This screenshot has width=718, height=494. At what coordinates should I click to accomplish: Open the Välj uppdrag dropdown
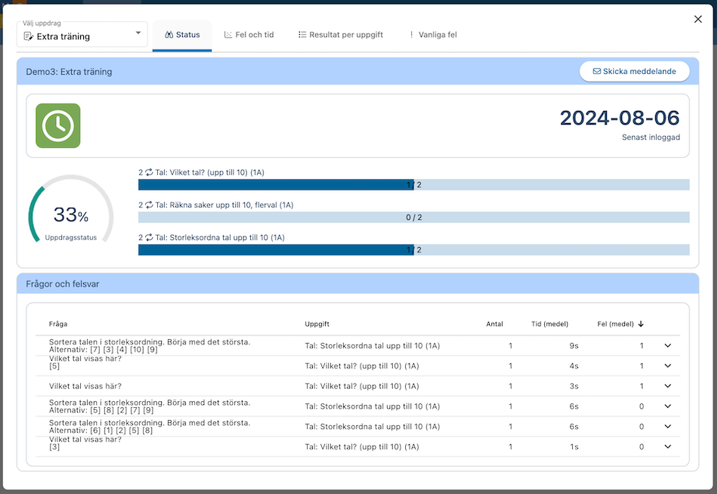tap(82, 34)
